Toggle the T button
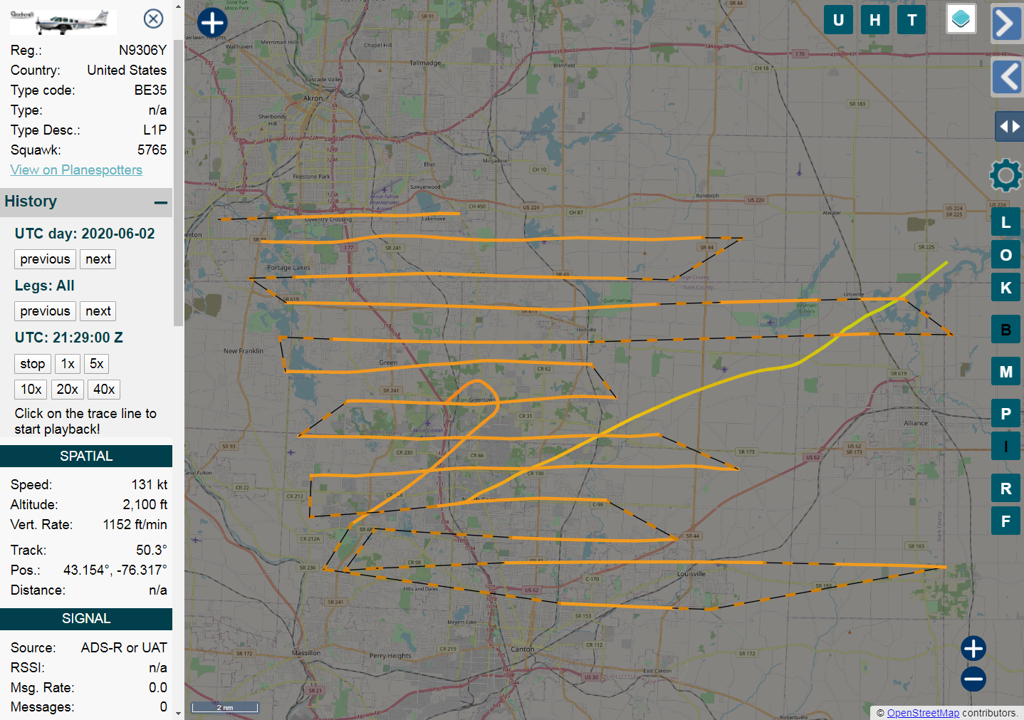1024x720 pixels. tap(911, 20)
